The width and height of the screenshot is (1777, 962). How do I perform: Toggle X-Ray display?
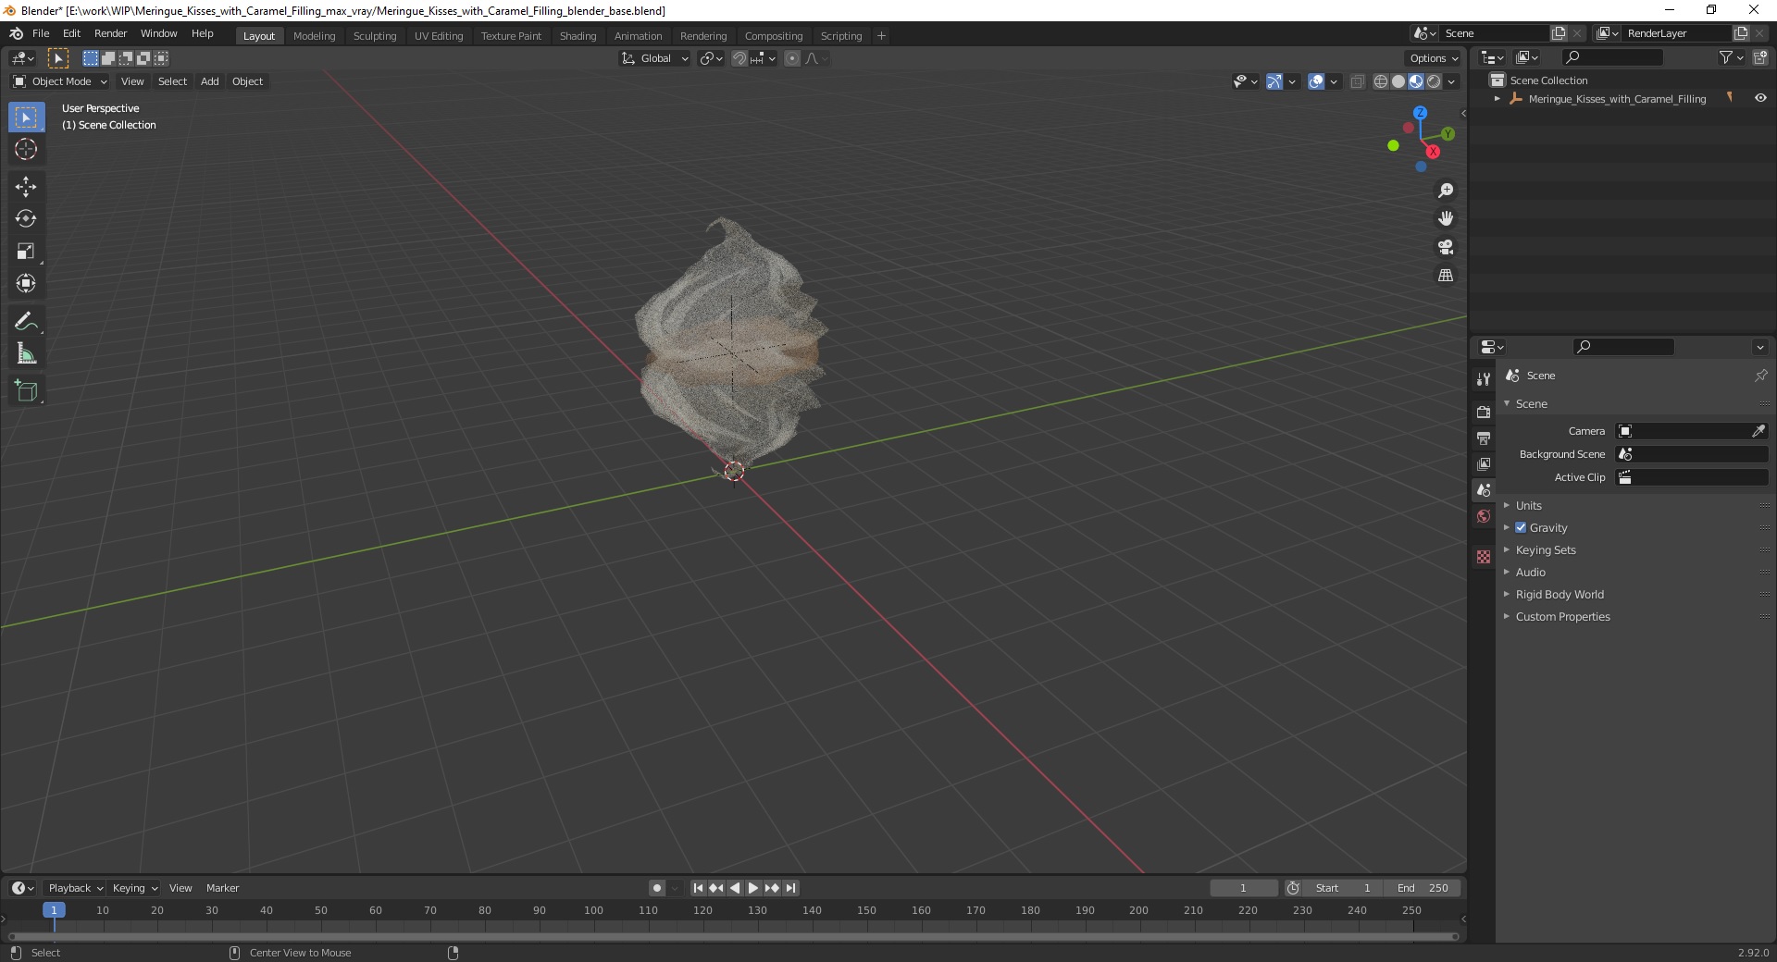click(x=1358, y=81)
